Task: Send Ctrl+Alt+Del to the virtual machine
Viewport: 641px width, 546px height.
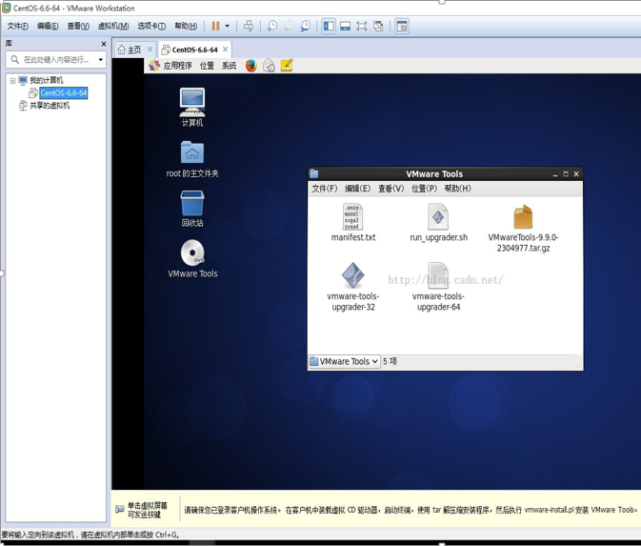Action: click(249, 26)
